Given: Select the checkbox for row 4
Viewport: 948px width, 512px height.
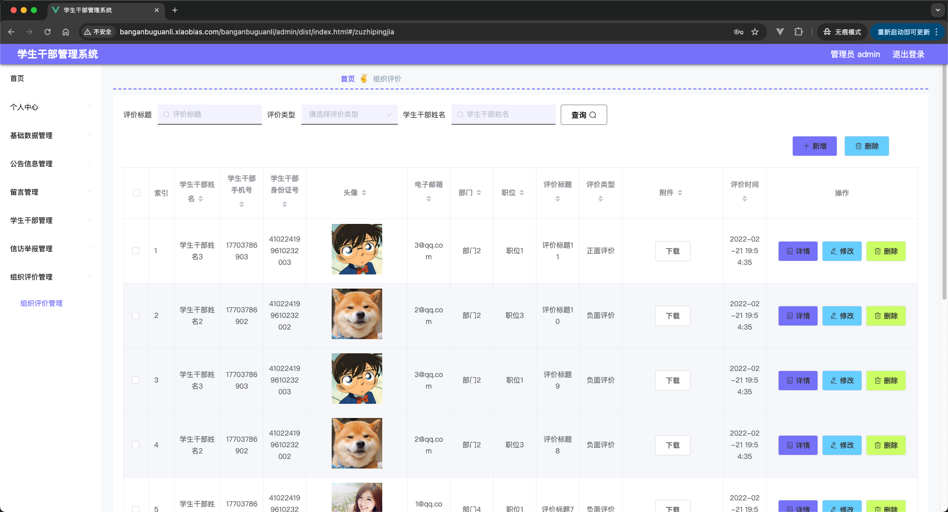Looking at the screenshot, I should (136, 445).
